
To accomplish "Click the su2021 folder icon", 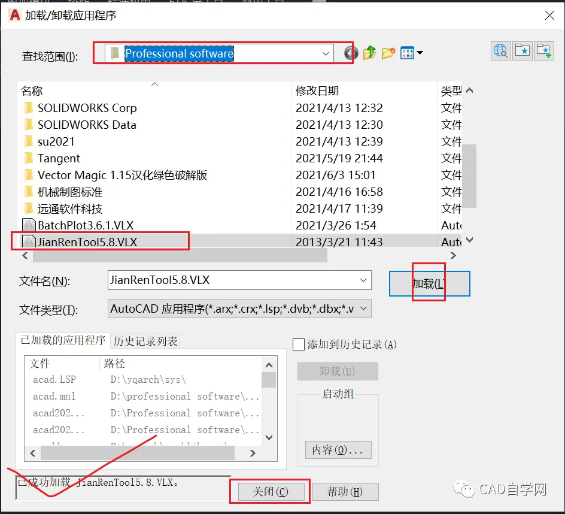I will click(x=29, y=141).
